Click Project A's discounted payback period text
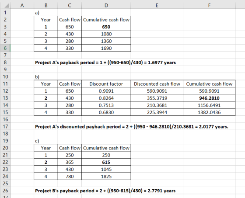 [x=132, y=126]
